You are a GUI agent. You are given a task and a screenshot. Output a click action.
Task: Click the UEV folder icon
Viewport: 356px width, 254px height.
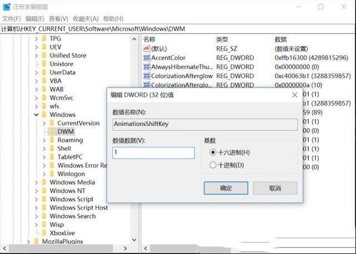pyautogui.click(x=44, y=47)
